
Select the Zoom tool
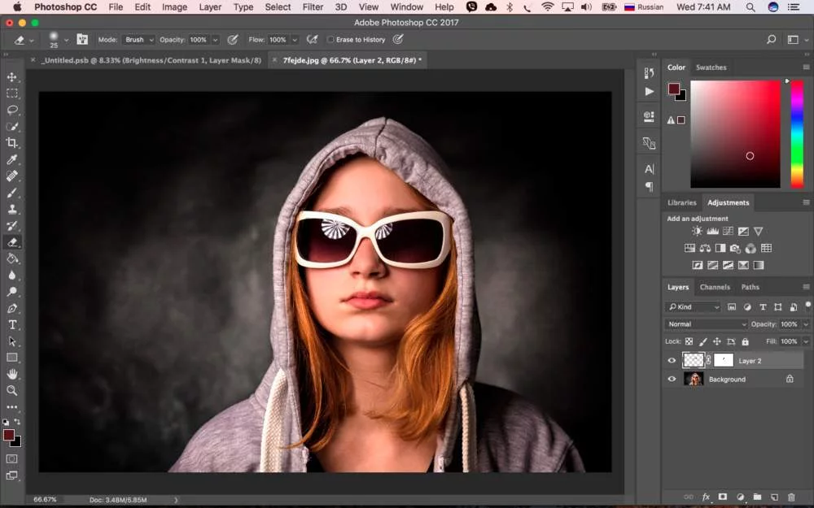click(12, 391)
